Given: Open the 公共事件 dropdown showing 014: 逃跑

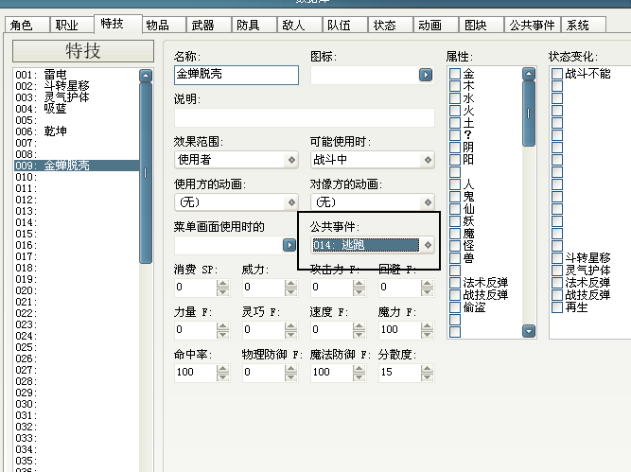Looking at the screenshot, I should click(372, 245).
